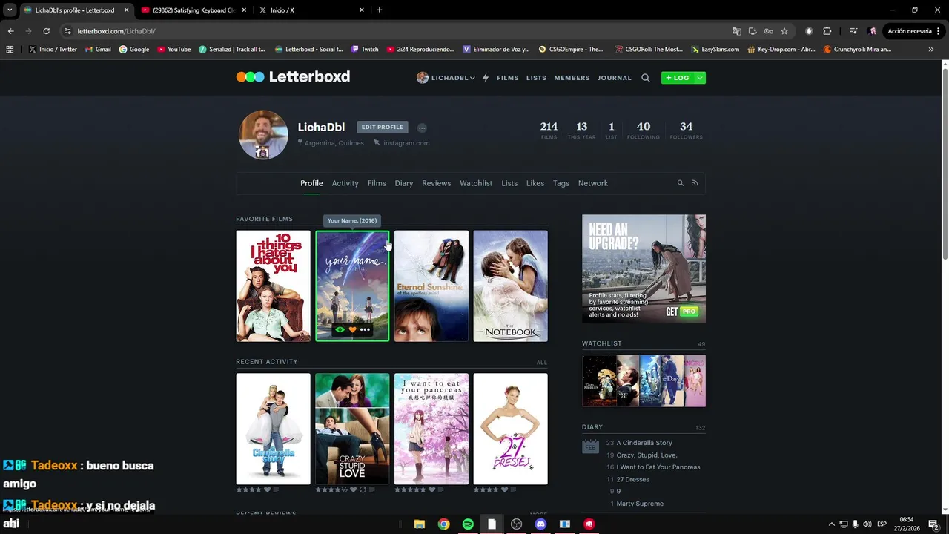Click heart under I Want to Eat Your Pancreas
The image size is (949, 534).
(432, 489)
